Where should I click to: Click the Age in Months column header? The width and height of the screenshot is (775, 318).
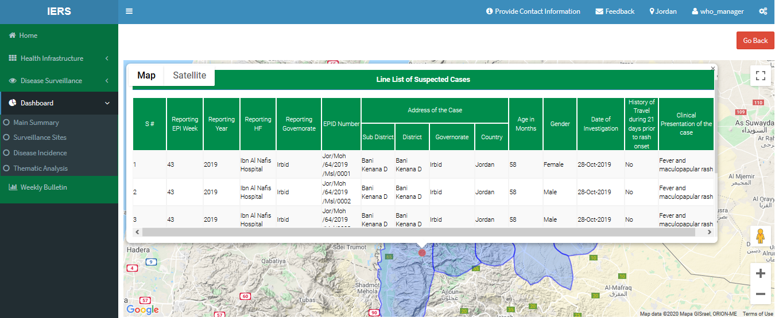(x=526, y=124)
